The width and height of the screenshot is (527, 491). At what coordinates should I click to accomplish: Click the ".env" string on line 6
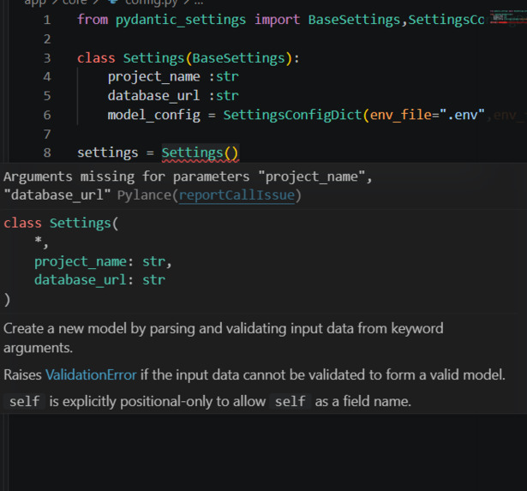pyautogui.click(x=462, y=115)
